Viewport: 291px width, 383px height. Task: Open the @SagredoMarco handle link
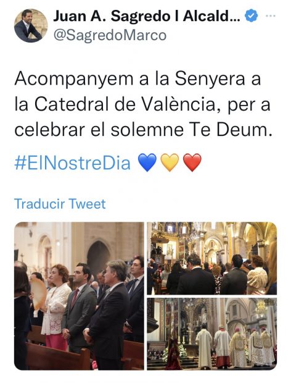click(110, 35)
